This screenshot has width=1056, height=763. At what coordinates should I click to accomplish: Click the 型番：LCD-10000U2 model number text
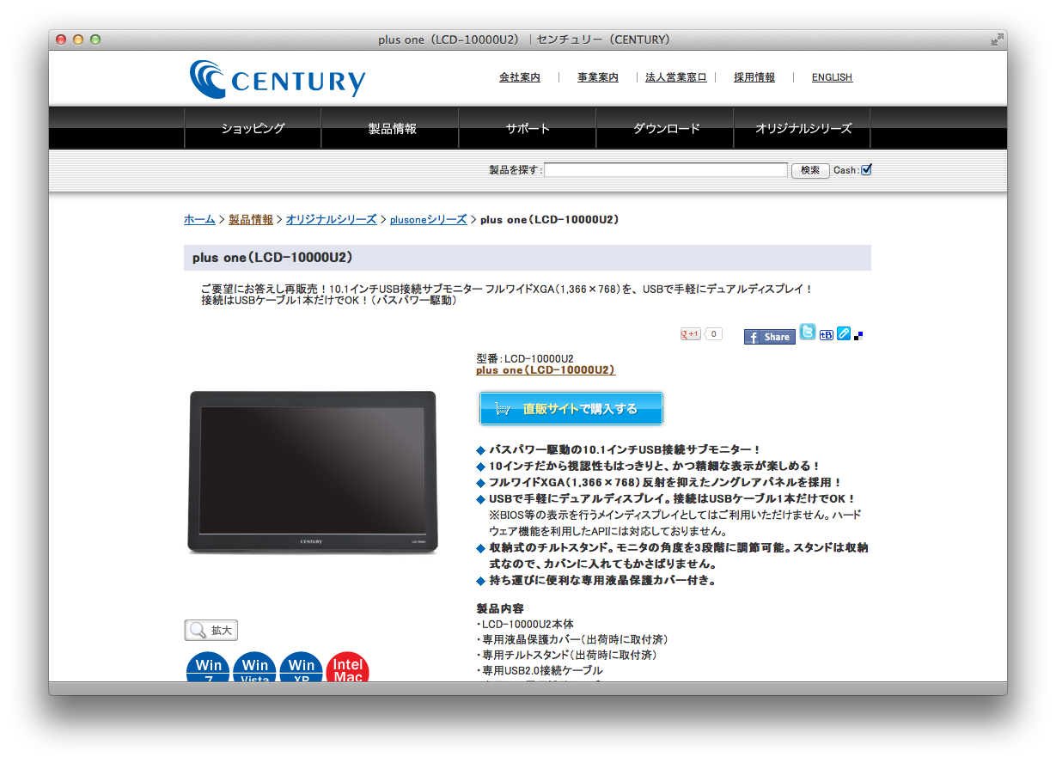point(525,358)
